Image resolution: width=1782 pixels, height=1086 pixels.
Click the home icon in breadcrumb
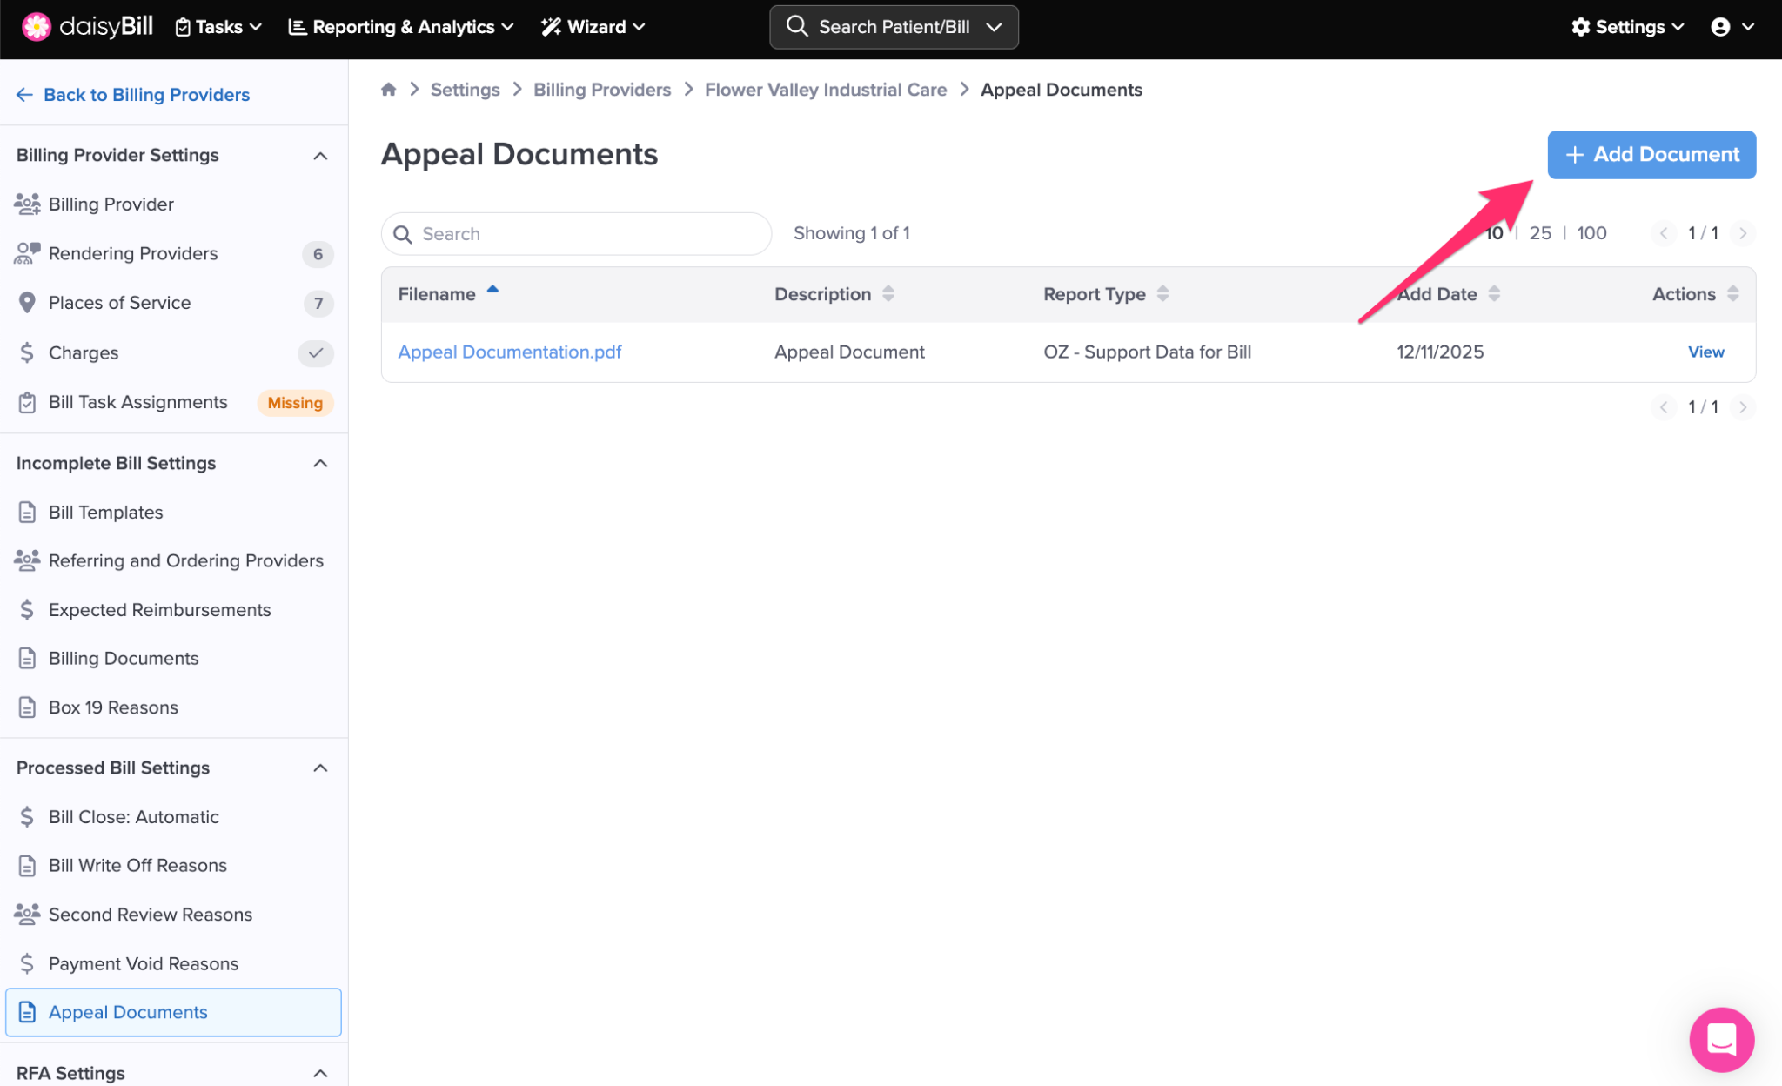[x=388, y=90]
